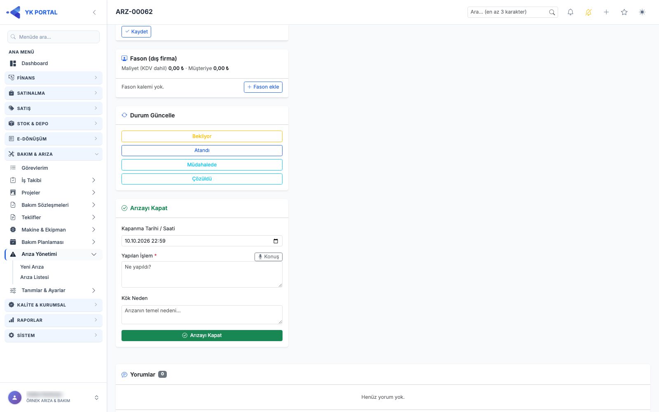Viewport: 659px width, 412px height.
Task: Expand the E-DÖNÜŞÜM section
Action: coord(54,139)
